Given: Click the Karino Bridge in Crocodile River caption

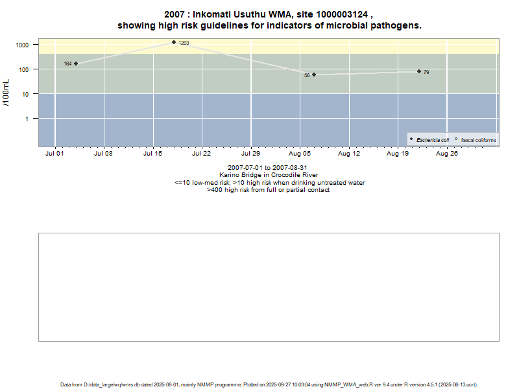Looking at the screenshot, I should pyautogui.click(x=269, y=175).
